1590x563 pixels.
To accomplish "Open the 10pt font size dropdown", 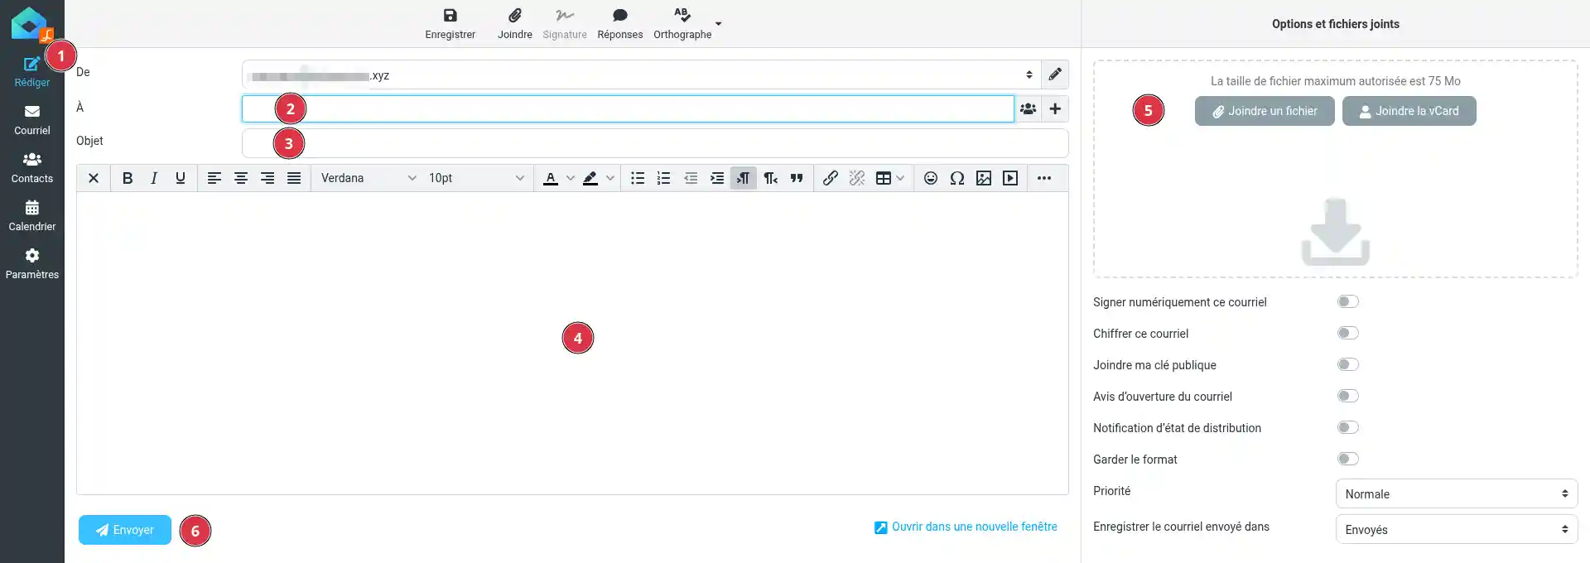I will [x=475, y=178].
